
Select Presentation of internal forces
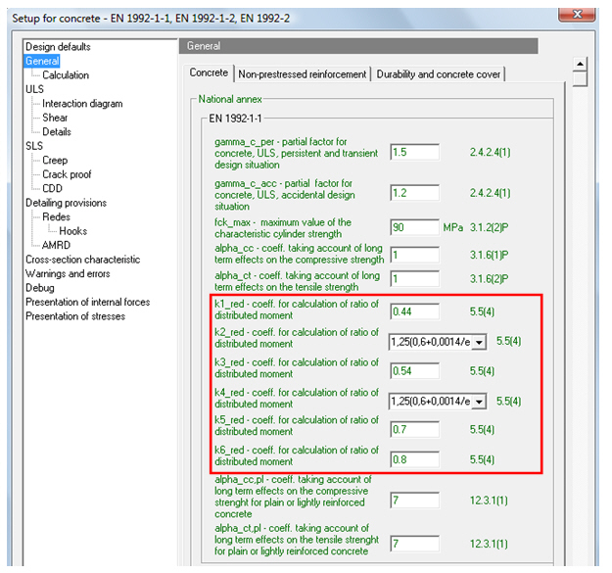point(87,303)
